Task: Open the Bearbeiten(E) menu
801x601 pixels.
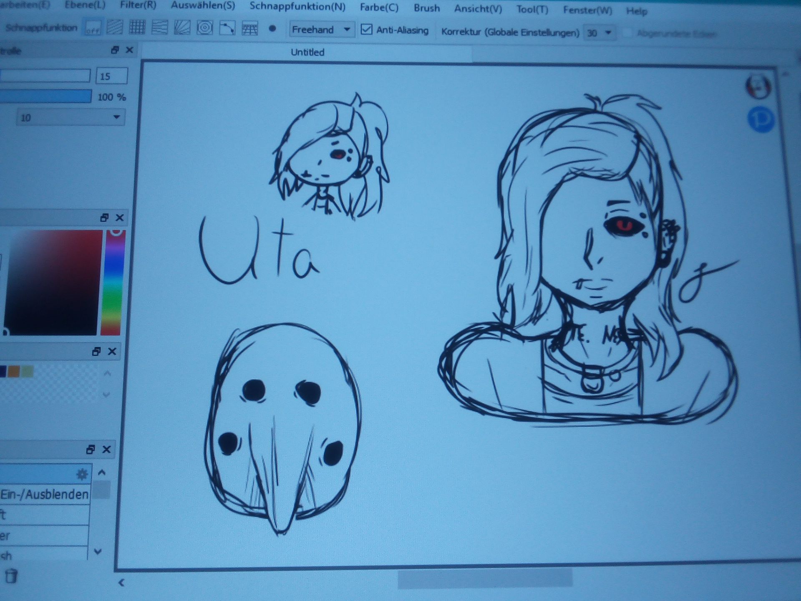Action: coord(25,5)
